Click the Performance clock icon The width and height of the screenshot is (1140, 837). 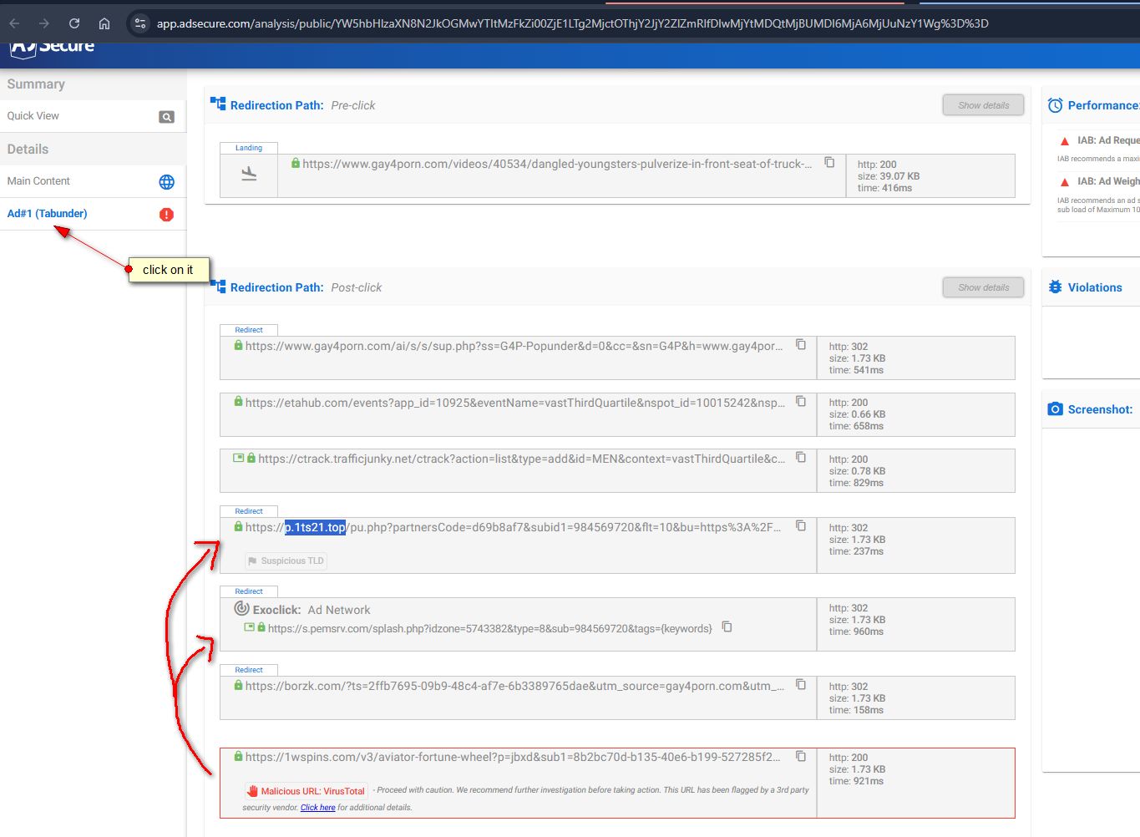1056,105
